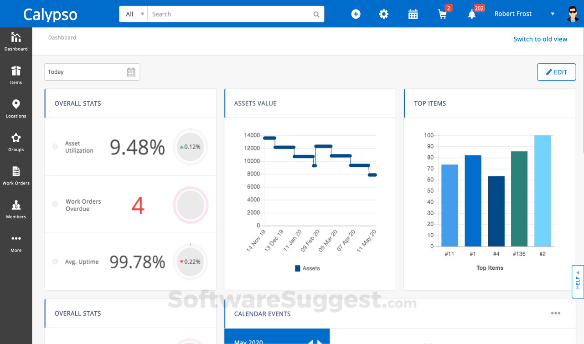The image size is (584, 344).
Task: Open Locations from the sidebar
Action: click(x=16, y=108)
